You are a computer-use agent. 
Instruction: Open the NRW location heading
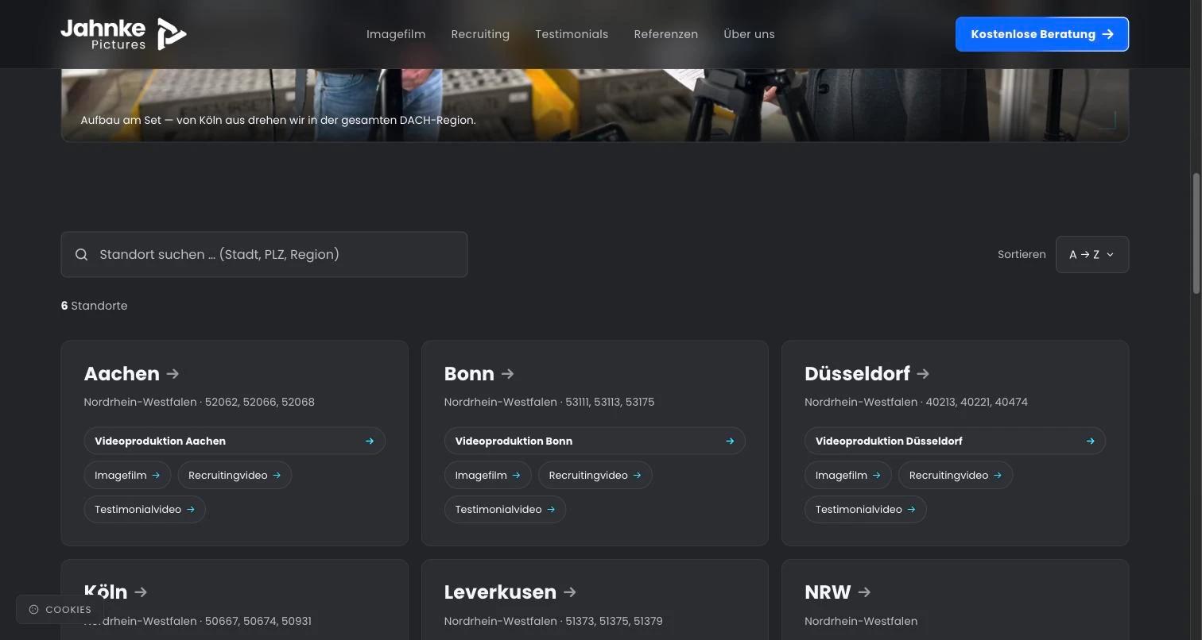pyautogui.click(x=828, y=592)
